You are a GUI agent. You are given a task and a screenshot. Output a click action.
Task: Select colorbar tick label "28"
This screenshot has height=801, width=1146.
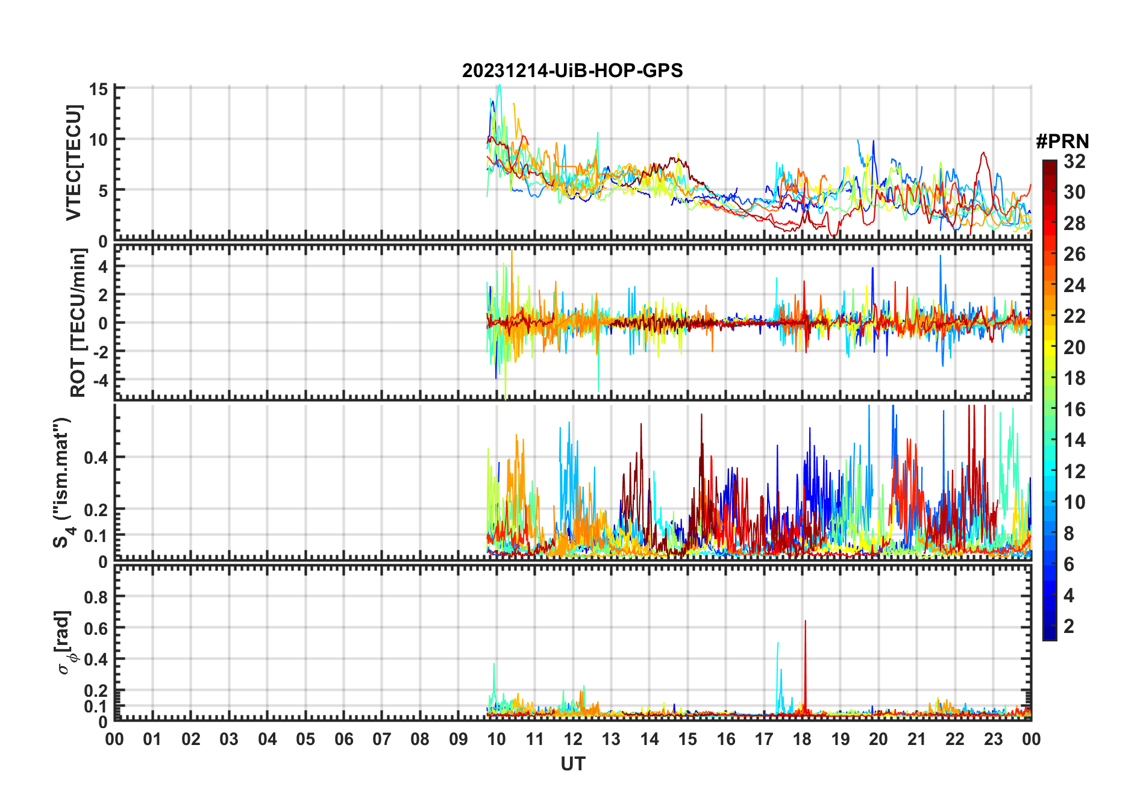click(1074, 223)
